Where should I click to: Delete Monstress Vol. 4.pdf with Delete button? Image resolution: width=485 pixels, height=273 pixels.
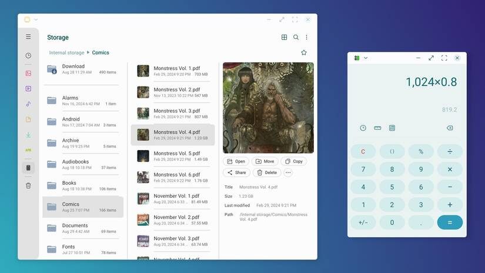coord(267,172)
